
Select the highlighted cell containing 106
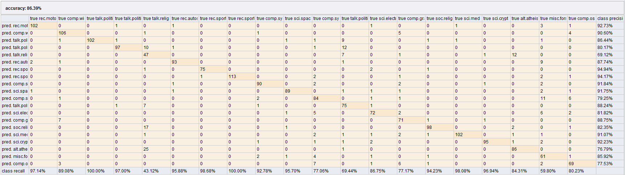(71, 33)
